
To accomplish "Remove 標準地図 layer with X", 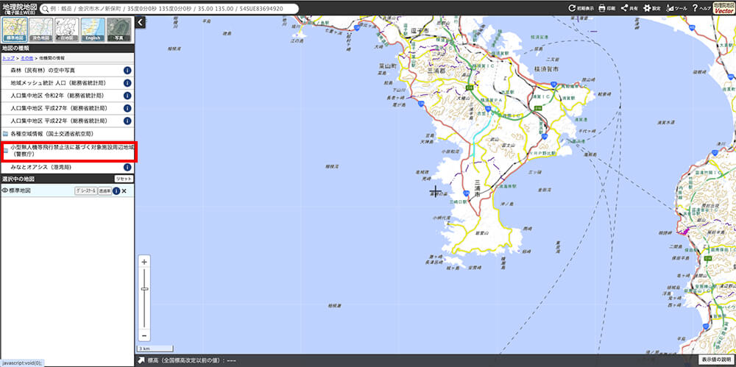I will 124,190.
